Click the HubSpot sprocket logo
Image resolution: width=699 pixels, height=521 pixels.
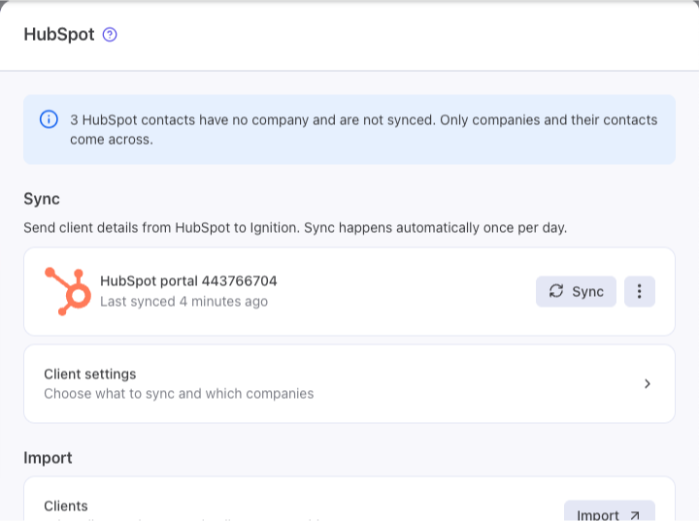tap(68, 291)
